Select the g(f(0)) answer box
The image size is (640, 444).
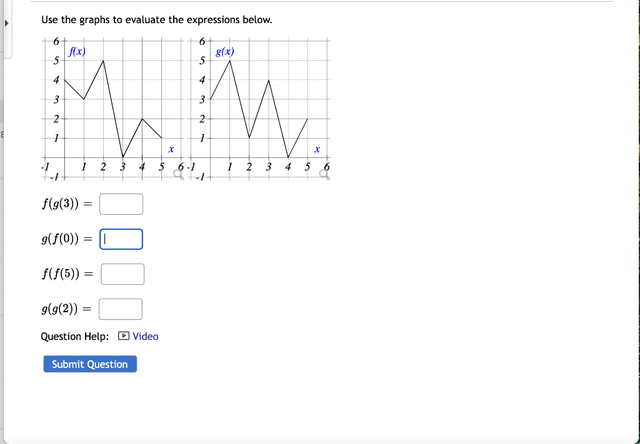click(x=121, y=239)
